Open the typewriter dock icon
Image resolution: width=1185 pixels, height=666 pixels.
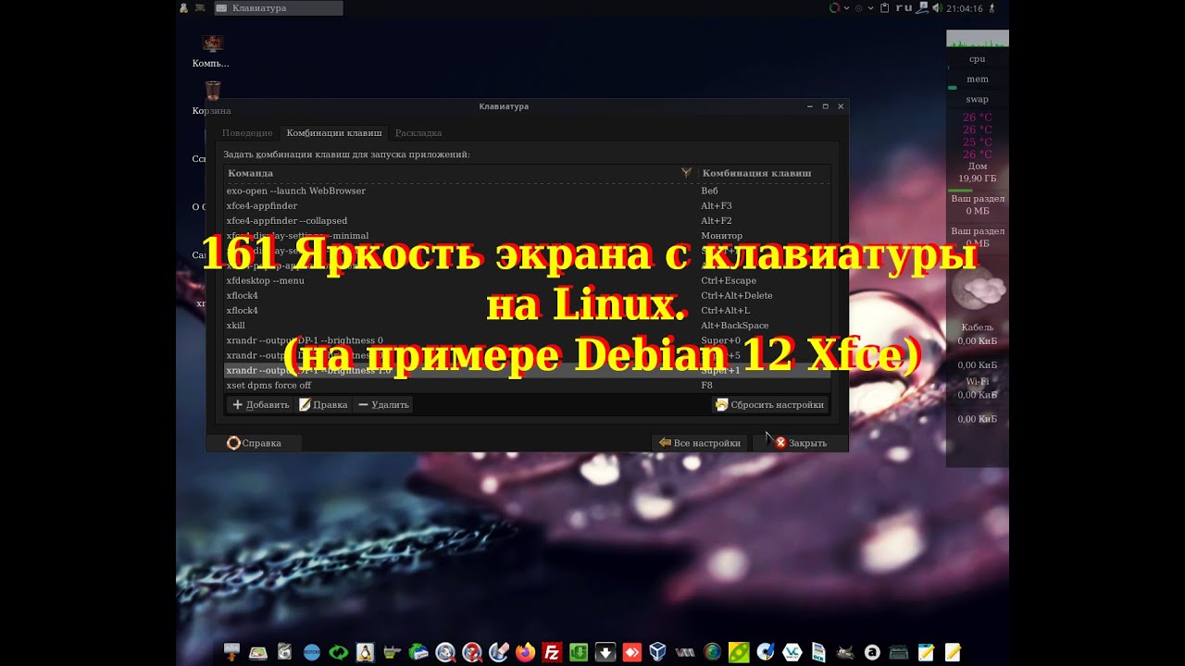point(899,652)
